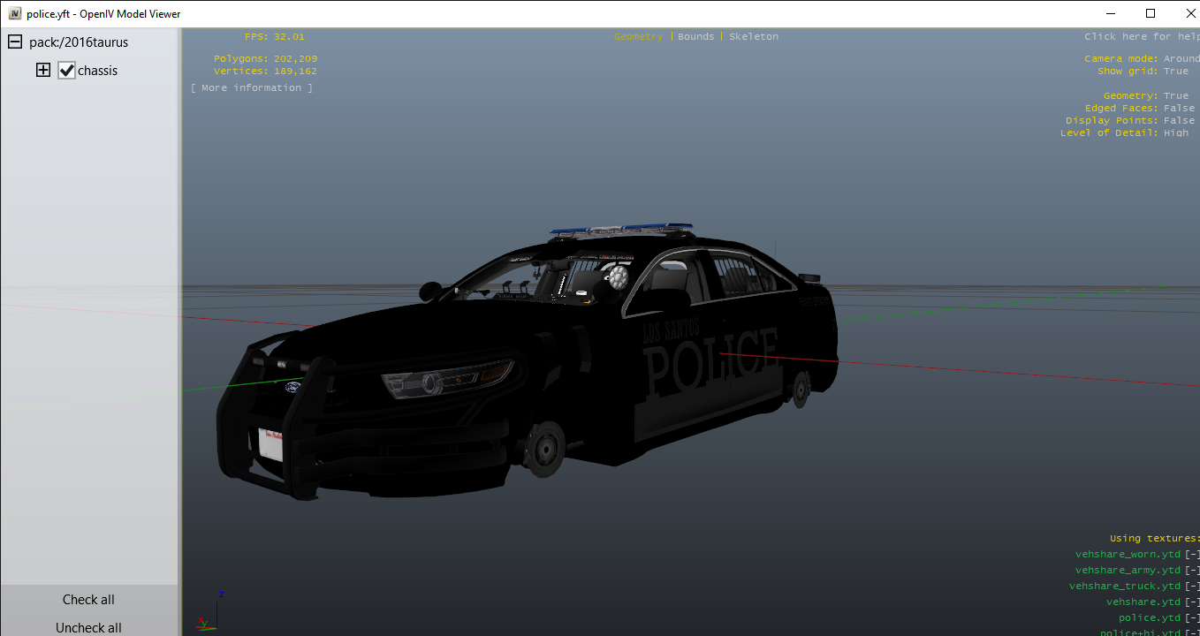
Task: Expand the chassis tree node
Action: click(43, 71)
